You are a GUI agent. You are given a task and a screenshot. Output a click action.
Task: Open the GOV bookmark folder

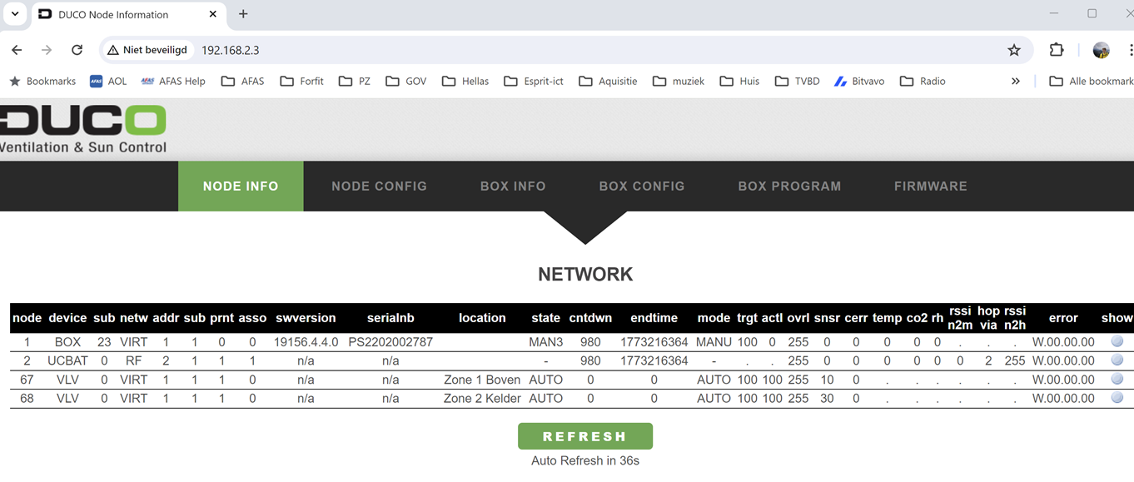point(406,81)
